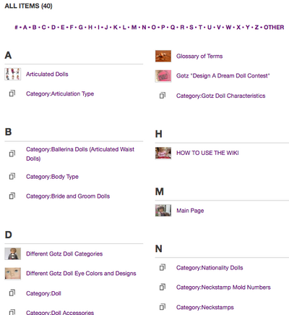Open the Different Gotz Doll Eye Colors thumbnail
This screenshot has width=289, height=315.
(13, 274)
